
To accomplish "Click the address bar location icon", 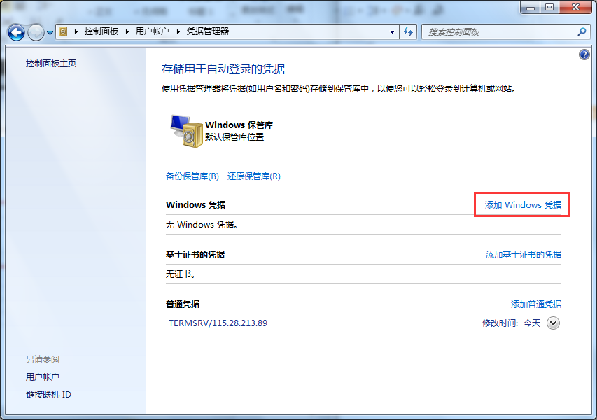I will (64, 31).
